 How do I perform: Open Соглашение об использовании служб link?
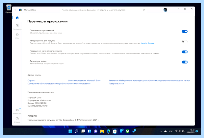(48, 83)
